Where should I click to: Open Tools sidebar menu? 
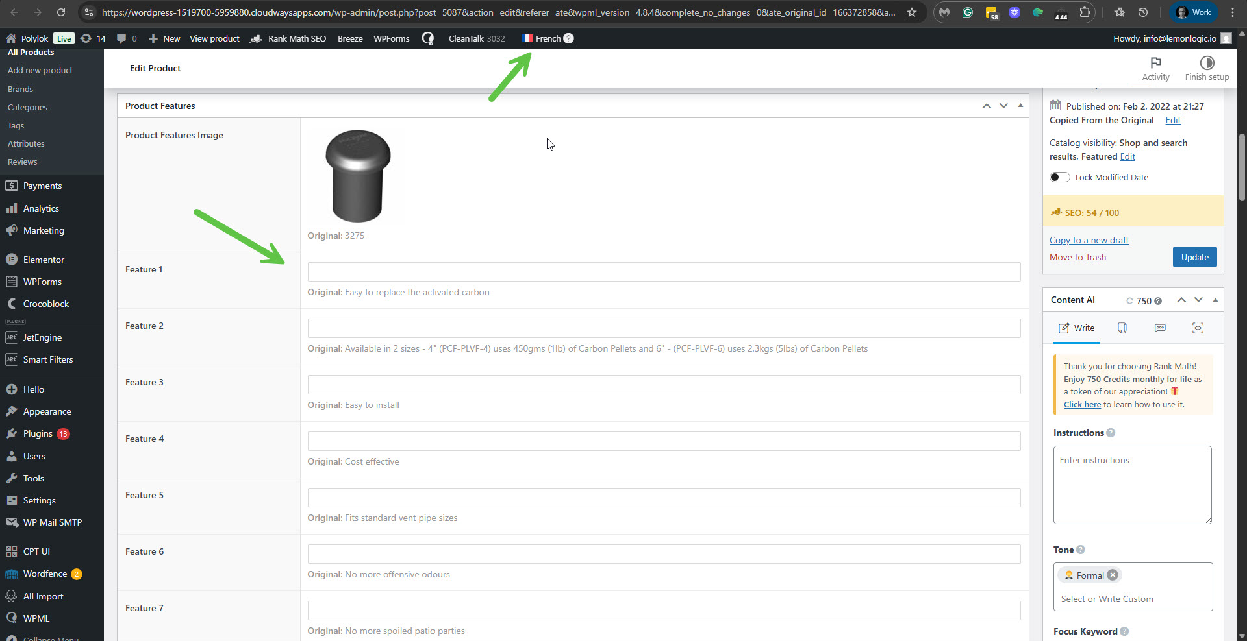pos(34,478)
